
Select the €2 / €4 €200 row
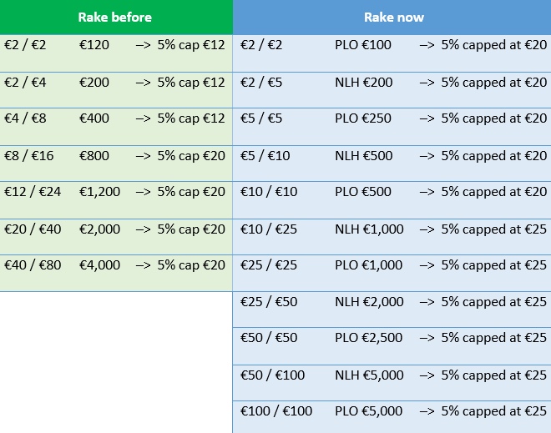click(x=115, y=83)
